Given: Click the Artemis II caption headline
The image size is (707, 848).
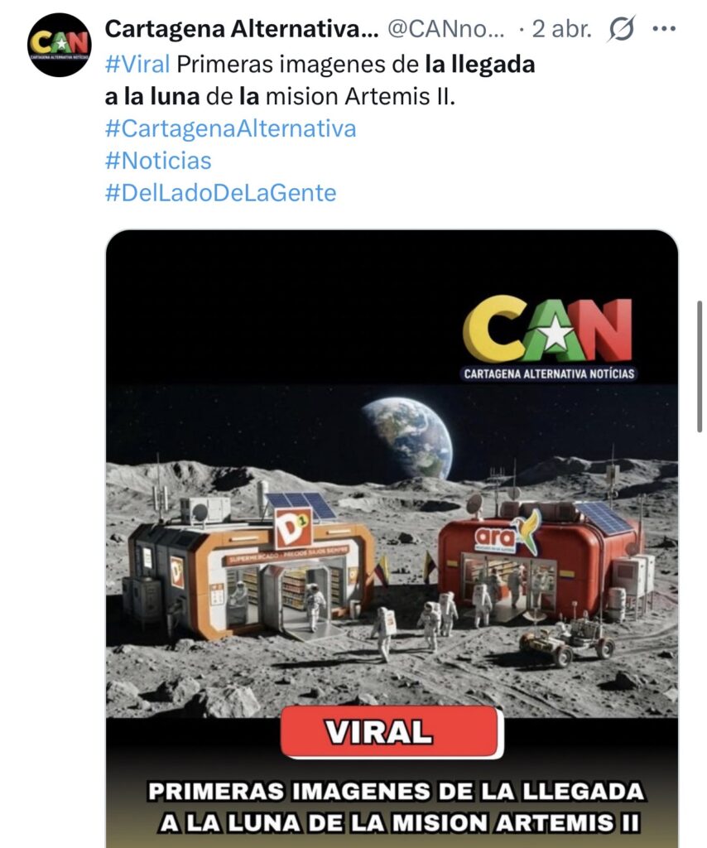Looking at the screenshot, I should pyautogui.click(x=397, y=807).
